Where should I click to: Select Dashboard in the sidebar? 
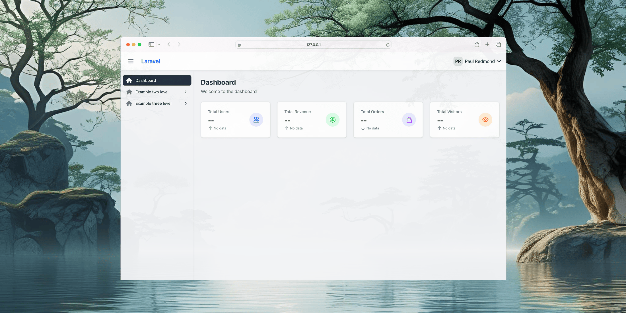(x=146, y=80)
